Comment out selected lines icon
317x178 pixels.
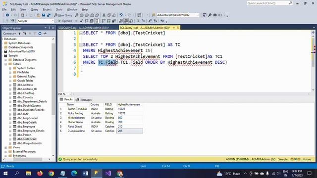138,21
